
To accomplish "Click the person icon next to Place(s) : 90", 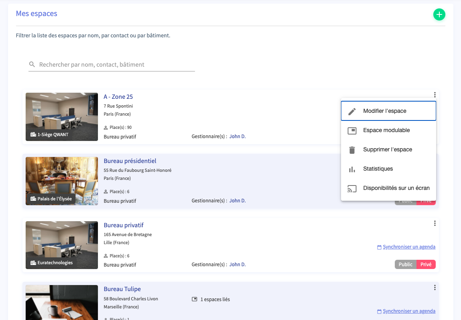I will pyautogui.click(x=106, y=127).
